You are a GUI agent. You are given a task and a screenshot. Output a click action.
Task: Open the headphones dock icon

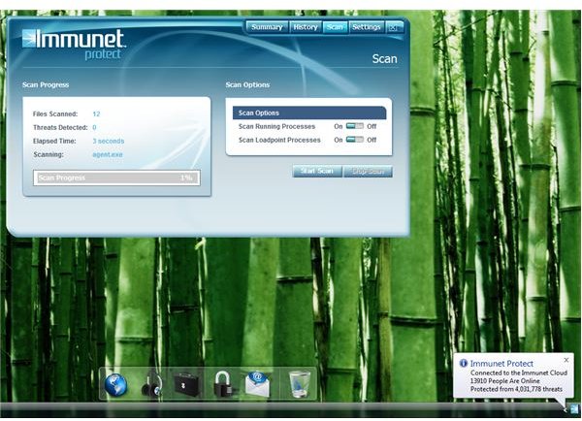(152, 384)
